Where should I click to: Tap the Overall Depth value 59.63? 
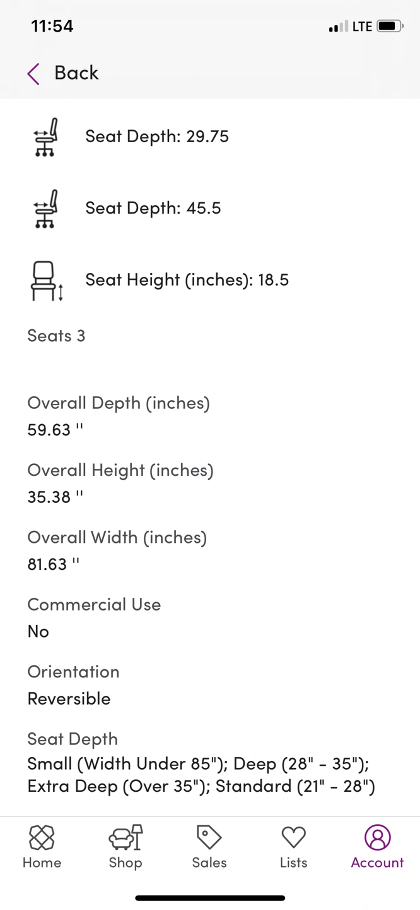(55, 430)
